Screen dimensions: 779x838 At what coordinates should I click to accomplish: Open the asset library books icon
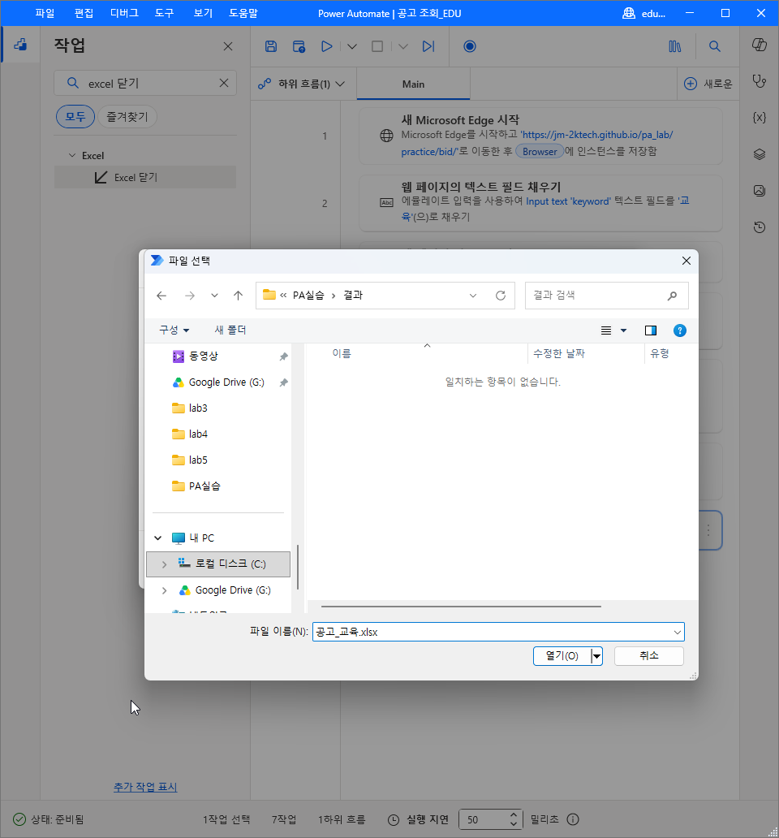(x=674, y=46)
